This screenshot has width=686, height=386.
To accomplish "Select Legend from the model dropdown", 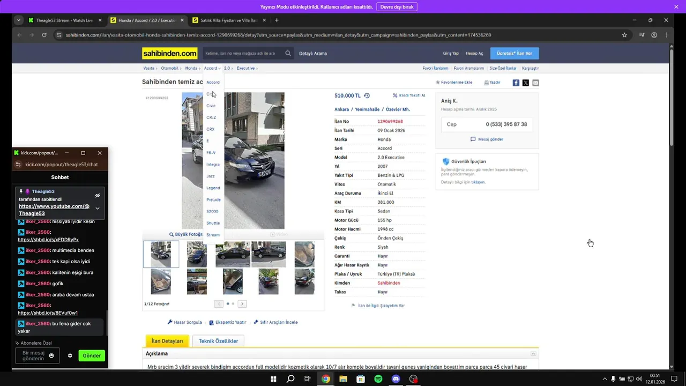I will 213,188.
